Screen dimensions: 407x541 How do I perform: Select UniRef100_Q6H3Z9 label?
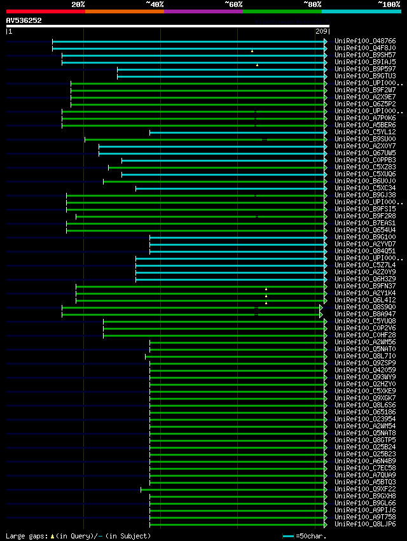(x=365, y=279)
